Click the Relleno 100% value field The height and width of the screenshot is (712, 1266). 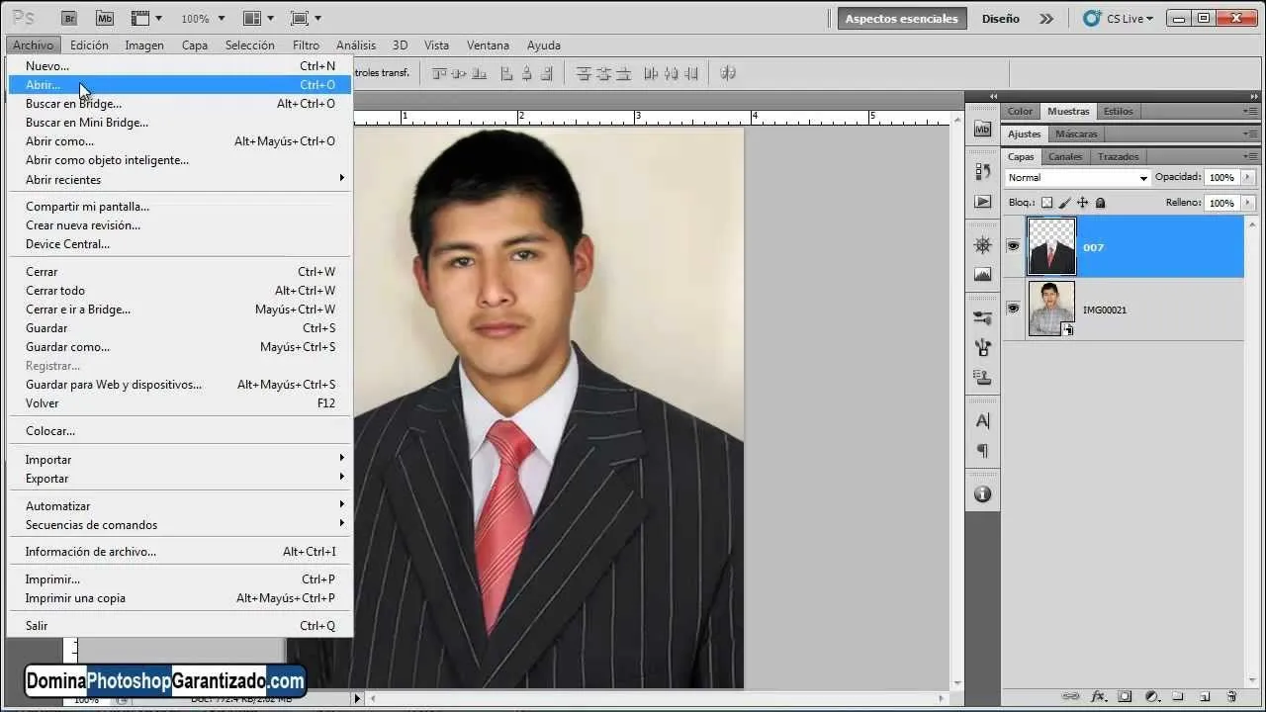click(1221, 203)
